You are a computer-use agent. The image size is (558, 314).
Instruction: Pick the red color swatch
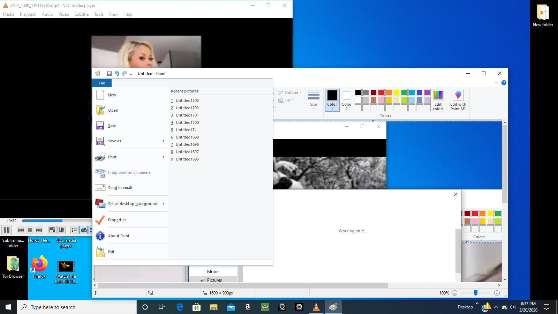(x=381, y=92)
